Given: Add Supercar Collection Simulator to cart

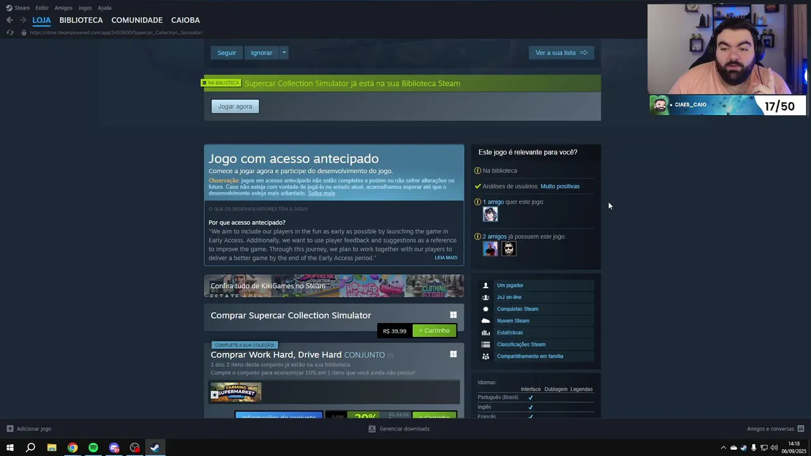Looking at the screenshot, I should click(434, 331).
